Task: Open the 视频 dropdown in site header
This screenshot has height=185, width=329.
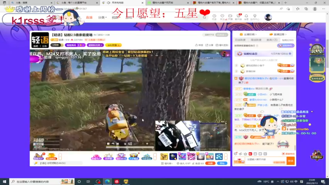Action: pos(116,17)
